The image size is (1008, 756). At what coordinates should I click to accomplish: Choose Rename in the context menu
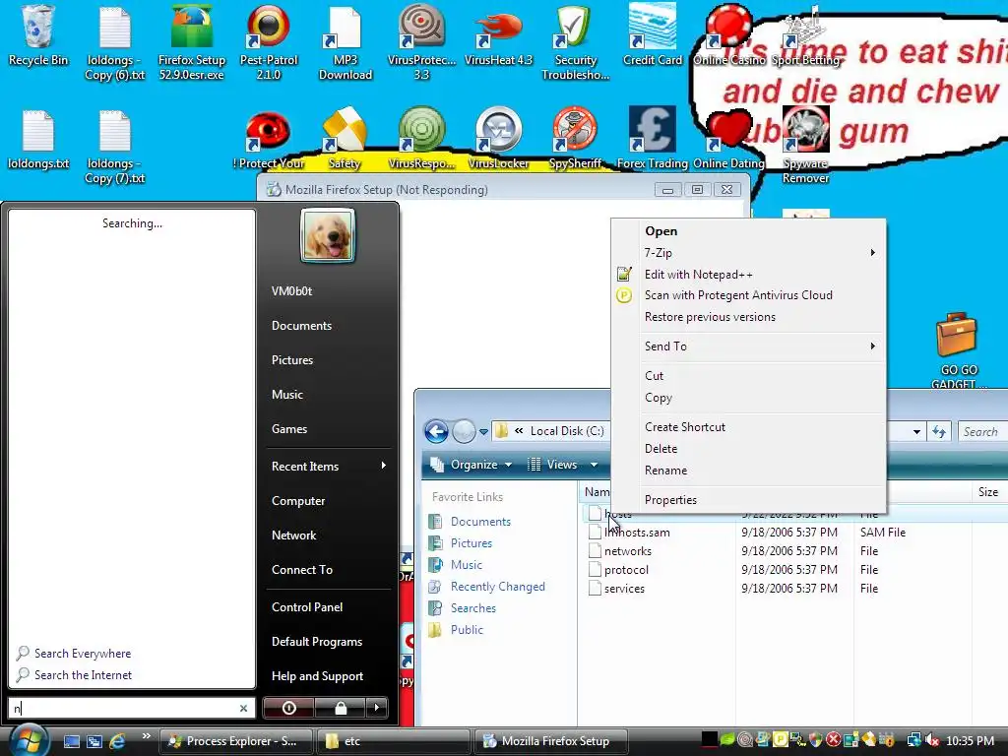[x=748, y=471]
